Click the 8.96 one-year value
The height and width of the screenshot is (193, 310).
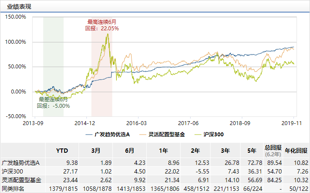(x=174, y=163)
